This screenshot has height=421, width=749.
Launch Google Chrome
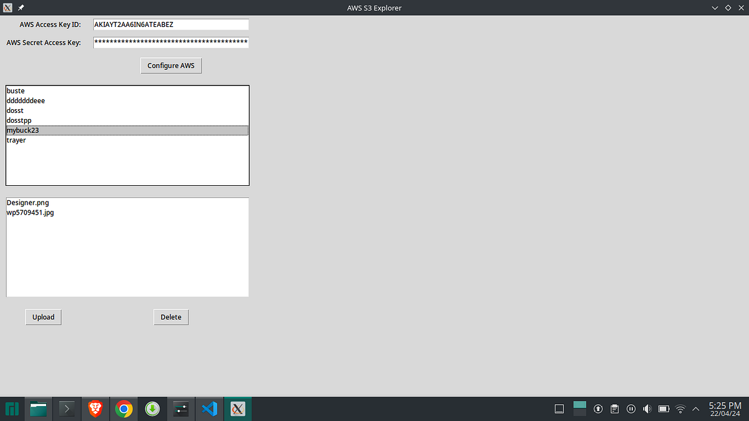click(124, 409)
